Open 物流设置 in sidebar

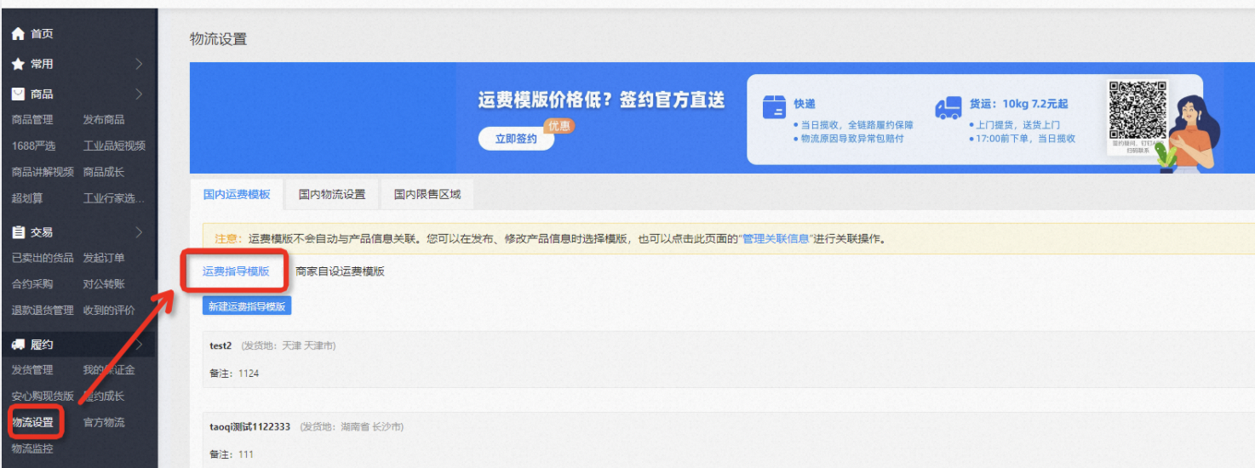tap(32, 423)
